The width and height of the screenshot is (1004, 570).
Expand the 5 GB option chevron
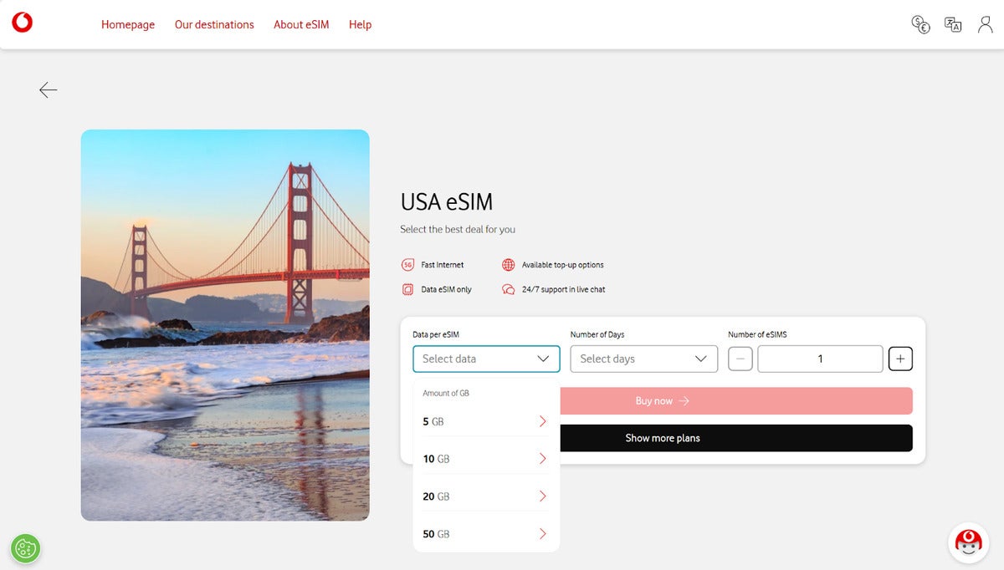(x=543, y=421)
